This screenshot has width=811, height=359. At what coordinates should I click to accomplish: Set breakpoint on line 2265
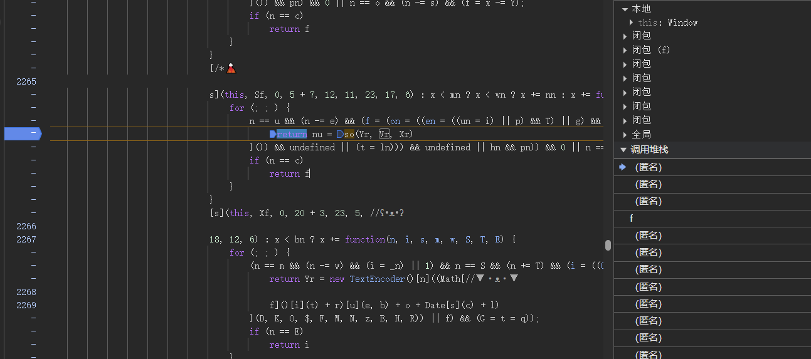(x=26, y=81)
